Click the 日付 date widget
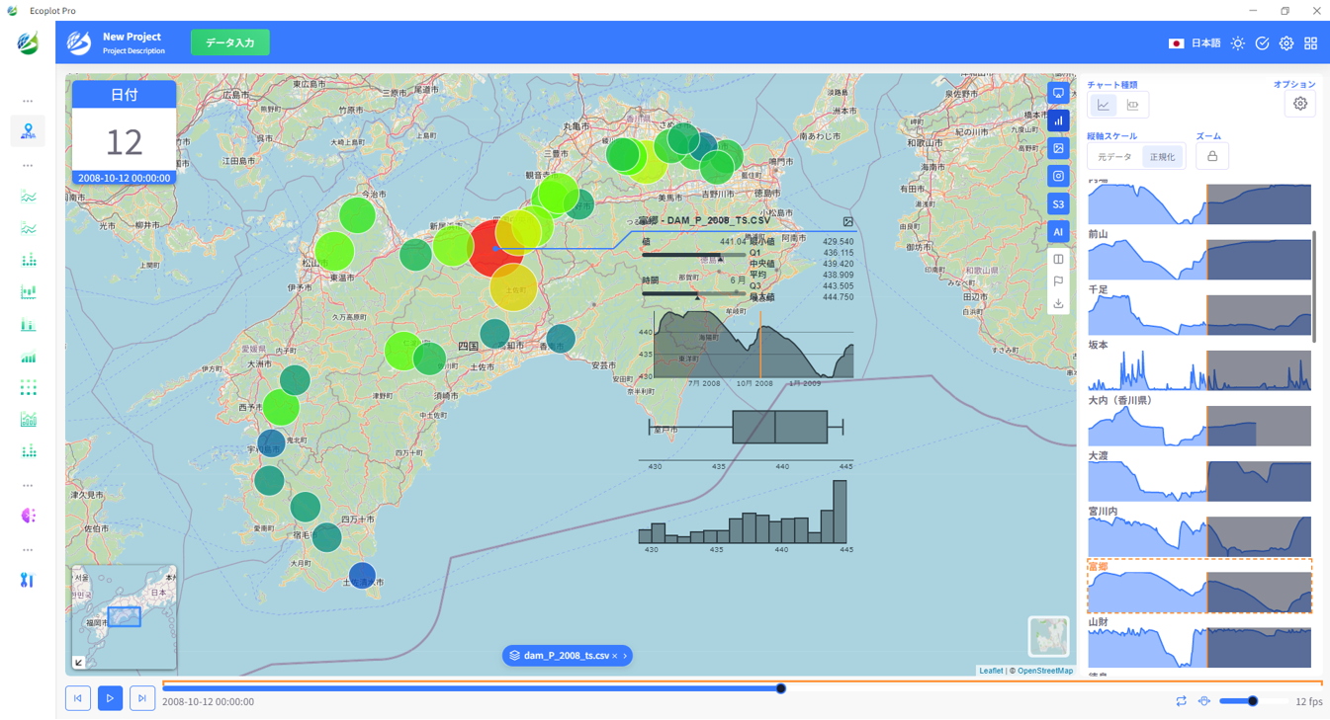Screen dimensions: 1330x720 coord(125,132)
